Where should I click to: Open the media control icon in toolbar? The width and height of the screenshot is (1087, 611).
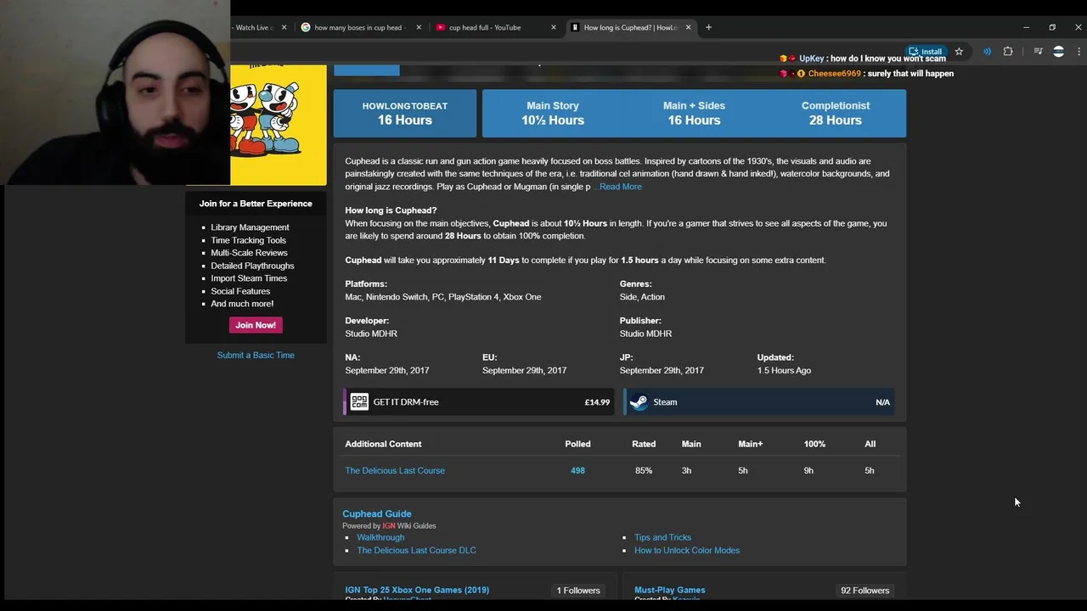(x=1038, y=52)
